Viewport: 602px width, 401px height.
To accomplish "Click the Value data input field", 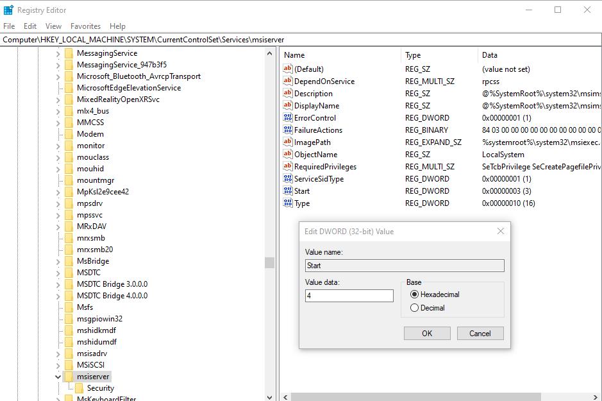I will click(349, 296).
